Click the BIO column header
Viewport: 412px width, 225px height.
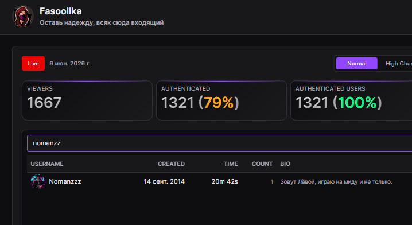pos(285,164)
